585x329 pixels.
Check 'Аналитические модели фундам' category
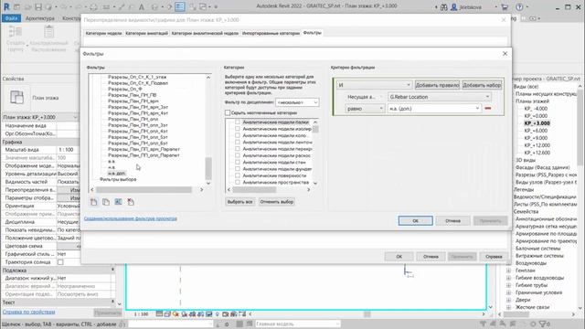[x=238, y=169]
